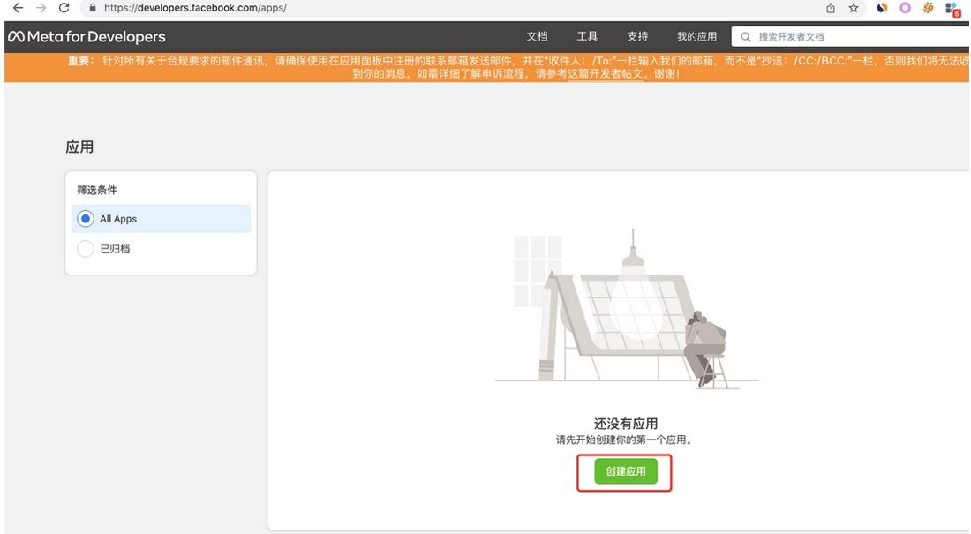Open the share page icon in address bar
The width and height of the screenshot is (971, 534).
[831, 8]
